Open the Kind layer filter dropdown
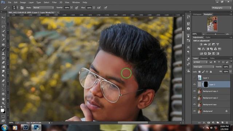Screen dimensions: 233x131 click(x=200, y=62)
